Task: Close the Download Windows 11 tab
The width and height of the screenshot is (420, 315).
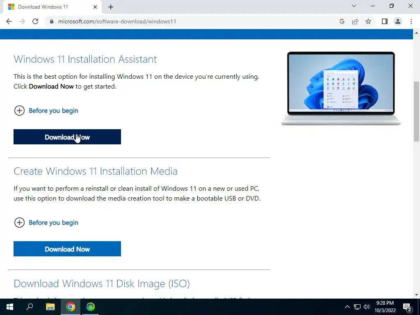Action: click(95, 7)
